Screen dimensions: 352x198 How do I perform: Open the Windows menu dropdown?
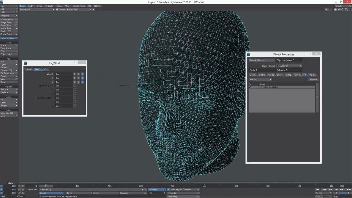click(9, 16)
